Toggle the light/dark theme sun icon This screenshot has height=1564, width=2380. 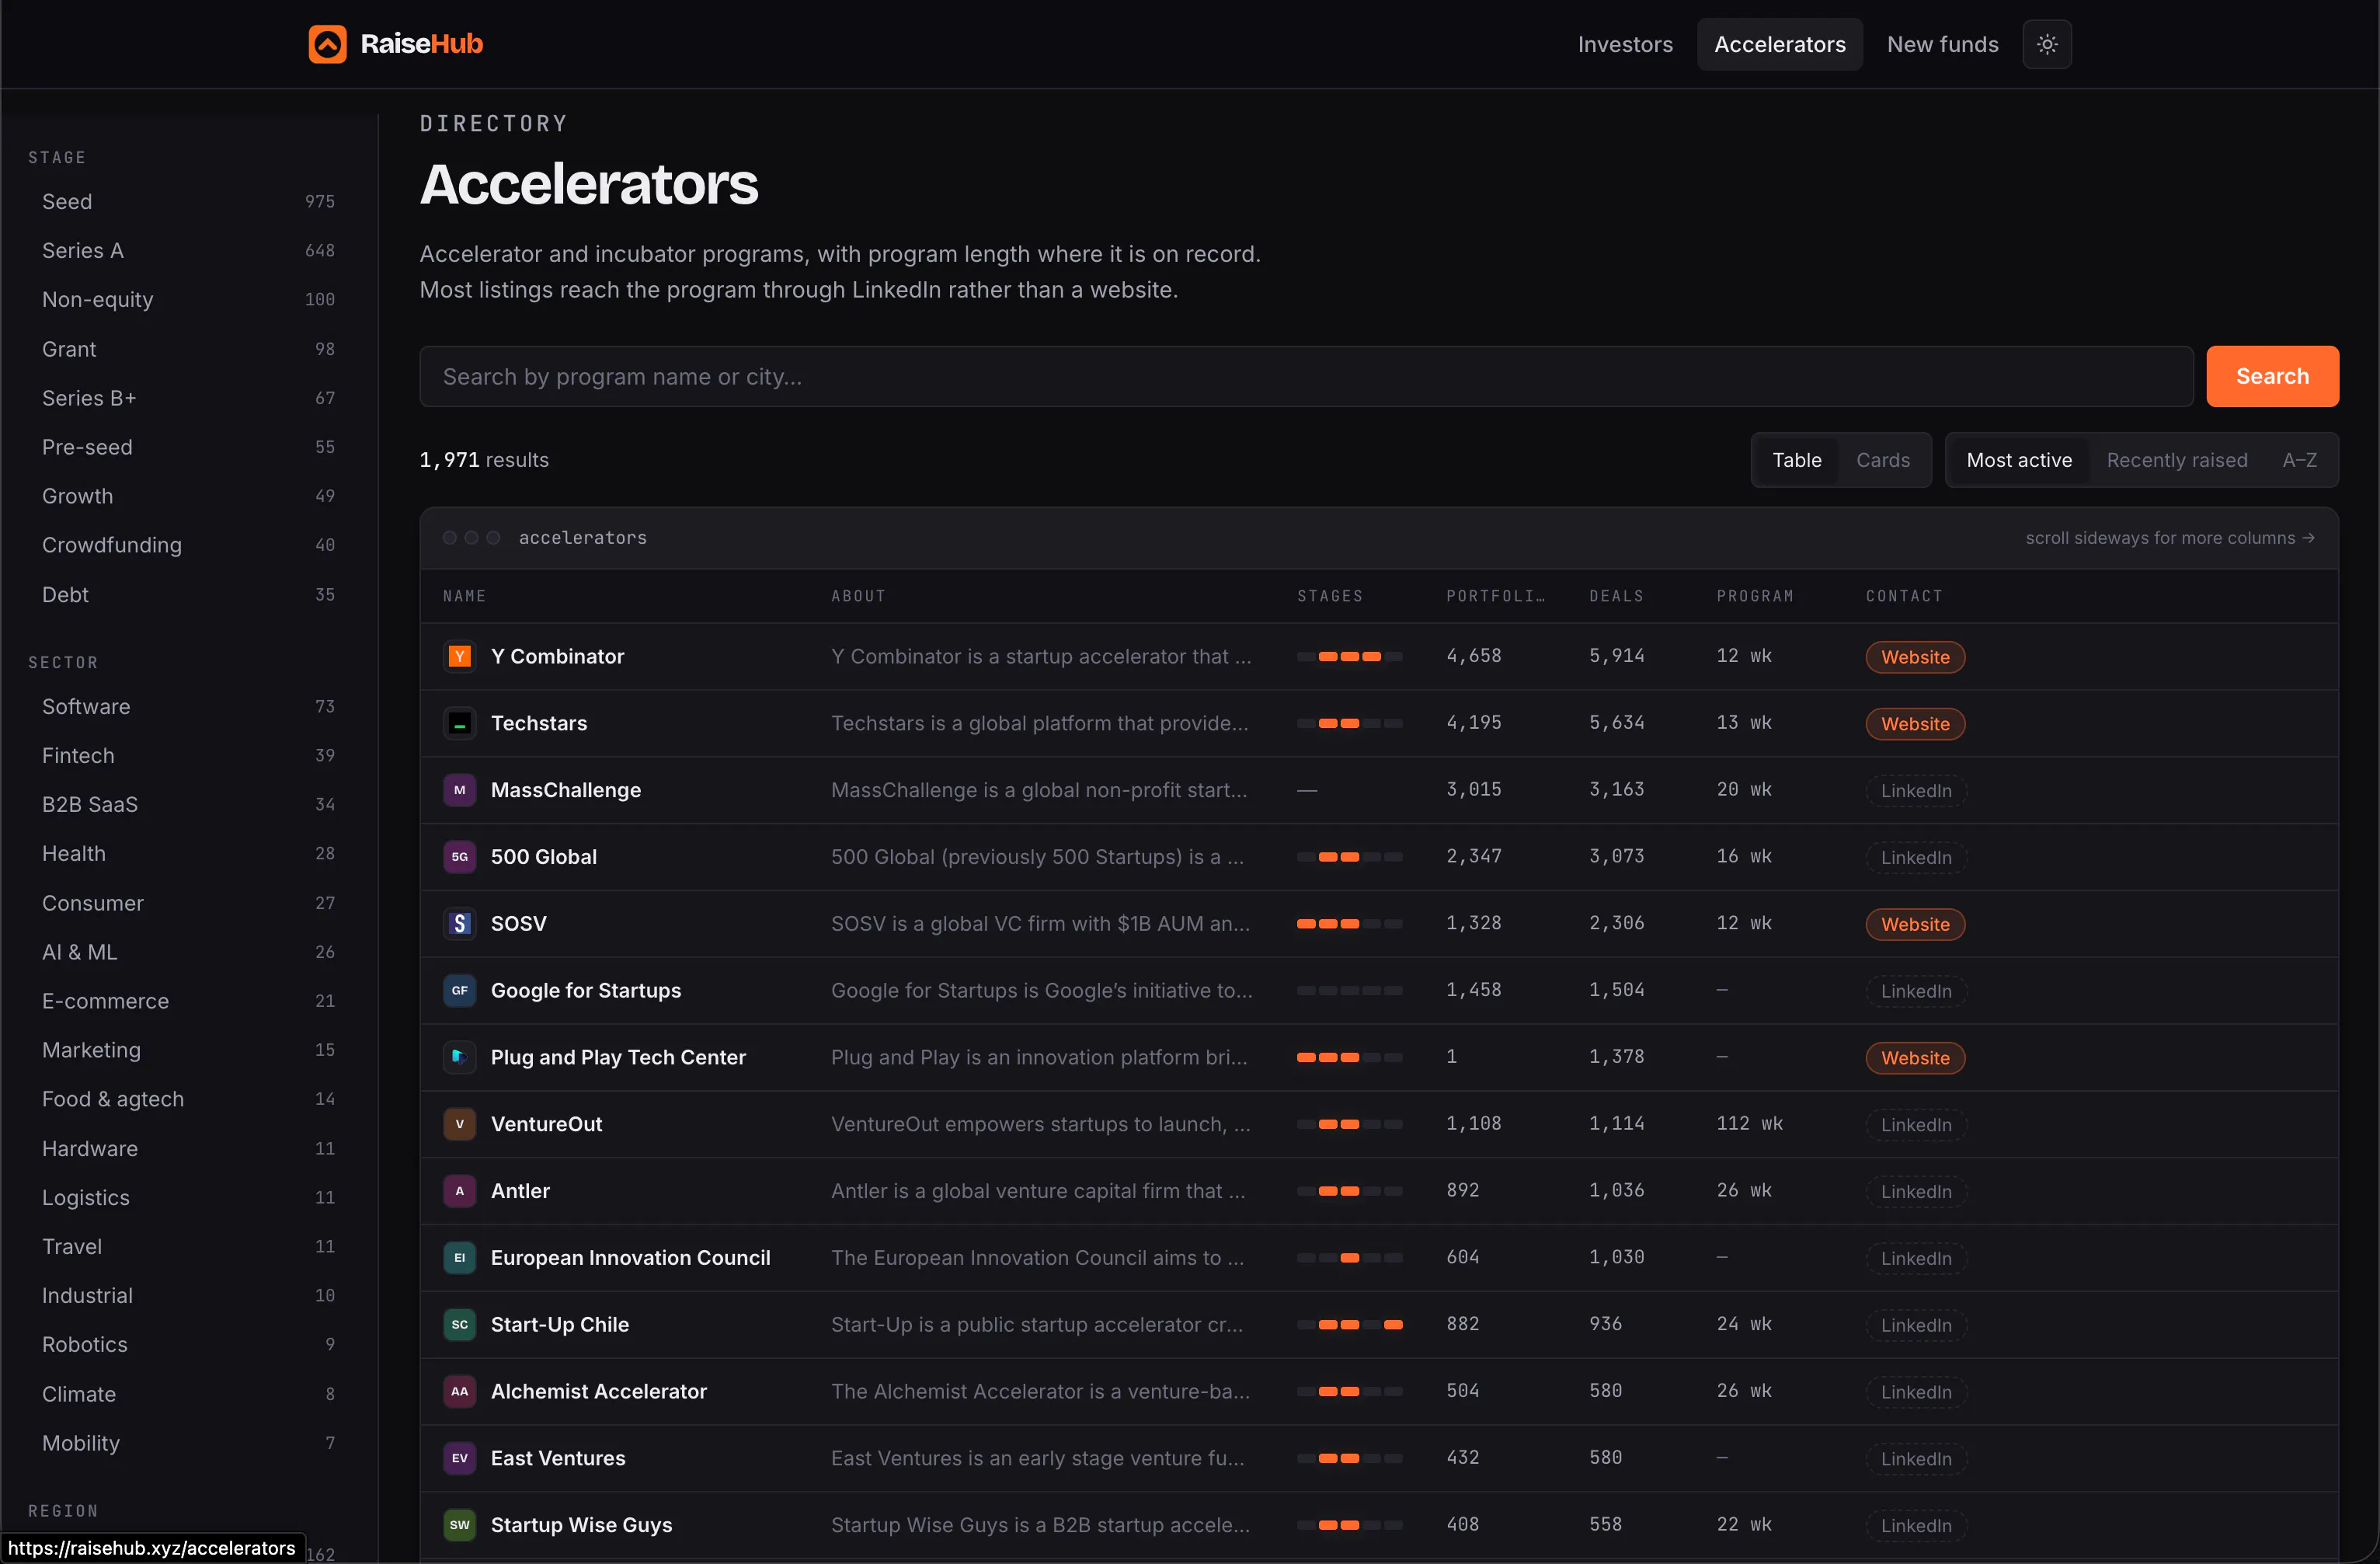point(2047,44)
